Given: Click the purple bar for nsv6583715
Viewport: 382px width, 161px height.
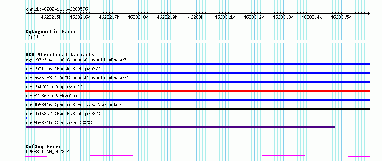Looking at the screenshot, I should tap(180, 127).
